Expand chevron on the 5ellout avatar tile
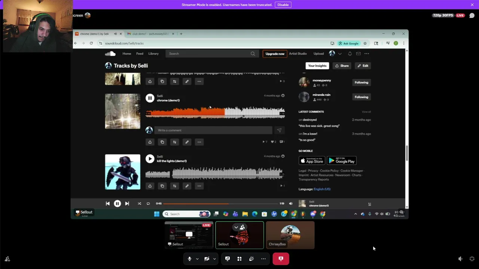The image size is (479, 269). (236, 227)
